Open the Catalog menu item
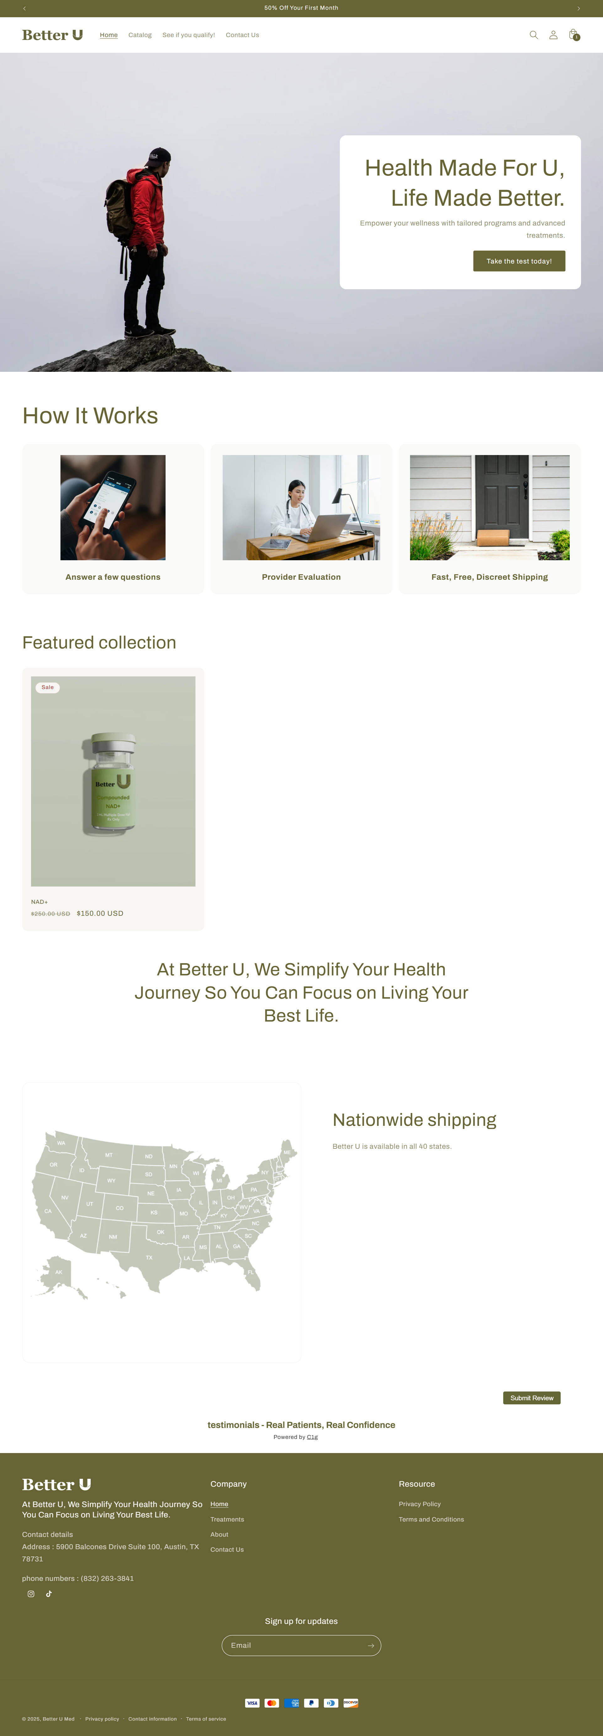The height and width of the screenshot is (1736, 603). [x=140, y=35]
